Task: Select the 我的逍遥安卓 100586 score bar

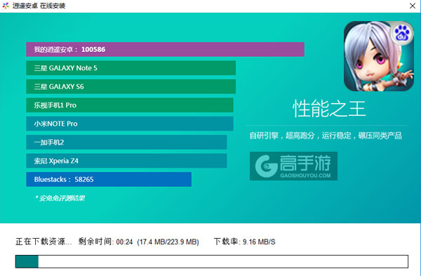Action: coord(165,49)
